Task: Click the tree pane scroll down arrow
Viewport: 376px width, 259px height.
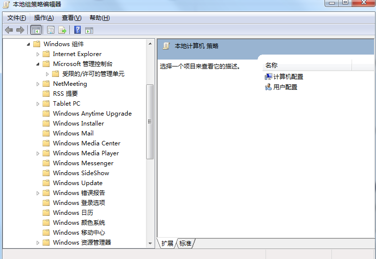Action: (150, 243)
